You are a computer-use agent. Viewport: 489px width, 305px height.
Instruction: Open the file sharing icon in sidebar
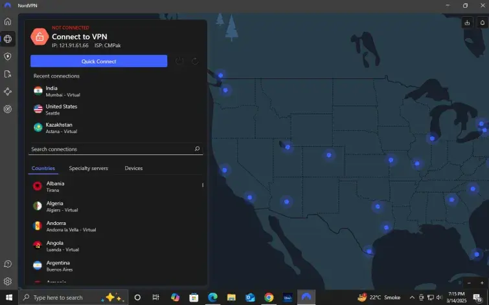tap(8, 74)
